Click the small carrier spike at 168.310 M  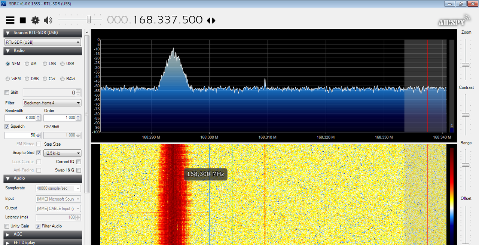pos(265,84)
